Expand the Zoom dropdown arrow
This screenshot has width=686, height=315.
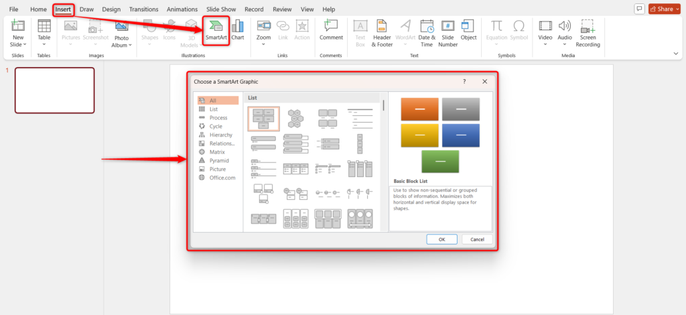tap(263, 44)
